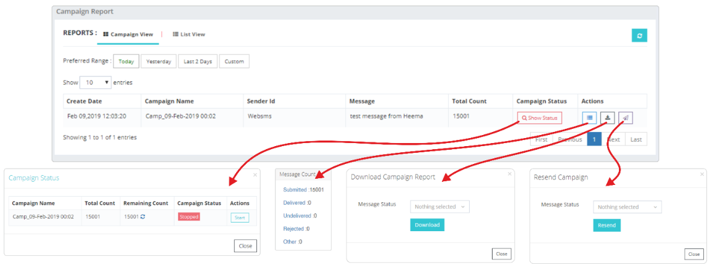Click 'Camp_09-Feb-2019 00:02' in Campaign Status dialog

(x=43, y=217)
